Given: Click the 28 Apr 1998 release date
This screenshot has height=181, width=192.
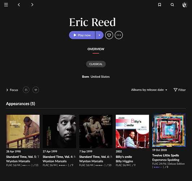Looking at the screenshot, I should tap(13, 152).
